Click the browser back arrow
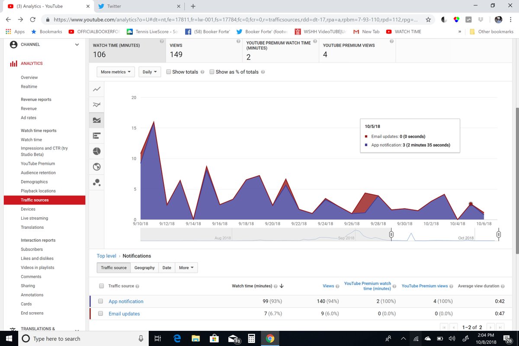 point(9,19)
